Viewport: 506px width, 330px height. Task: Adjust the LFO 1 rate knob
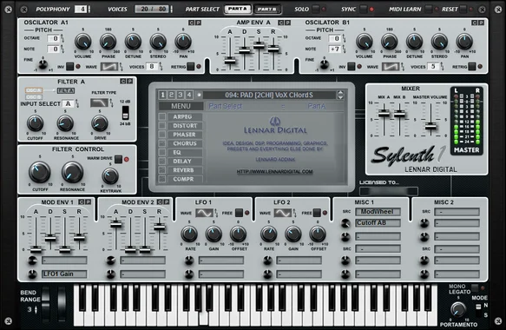click(189, 234)
